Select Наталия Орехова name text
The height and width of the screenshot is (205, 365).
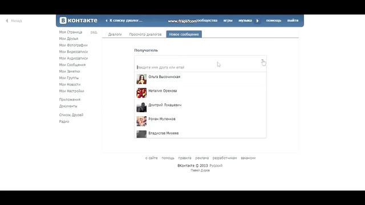point(163,91)
